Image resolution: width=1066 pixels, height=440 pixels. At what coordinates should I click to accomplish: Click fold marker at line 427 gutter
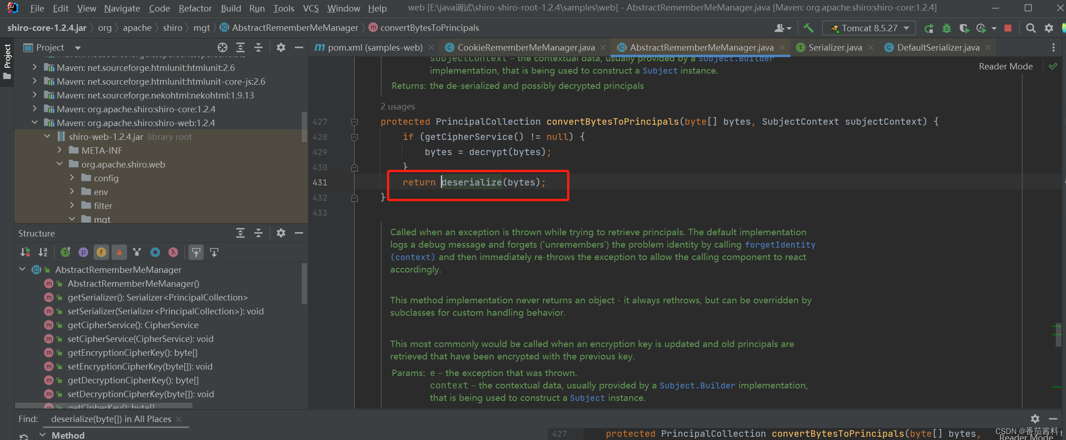[x=354, y=122]
